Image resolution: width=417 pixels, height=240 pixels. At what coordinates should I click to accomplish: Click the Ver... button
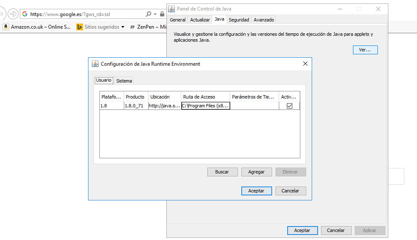point(365,50)
